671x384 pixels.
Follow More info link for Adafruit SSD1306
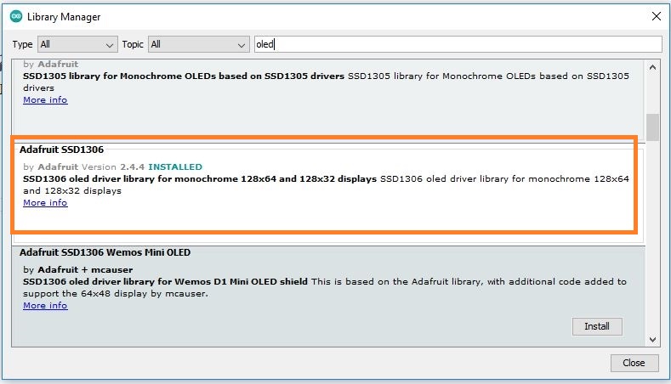pos(45,203)
